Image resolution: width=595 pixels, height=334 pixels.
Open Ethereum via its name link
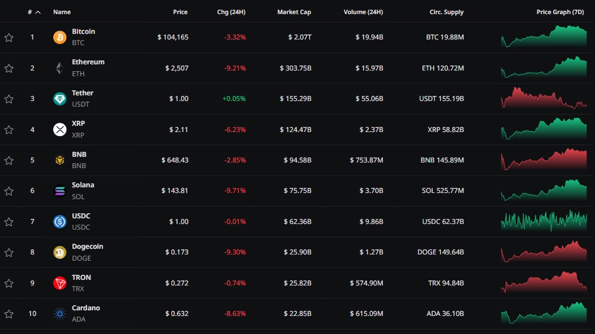coord(88,61)
